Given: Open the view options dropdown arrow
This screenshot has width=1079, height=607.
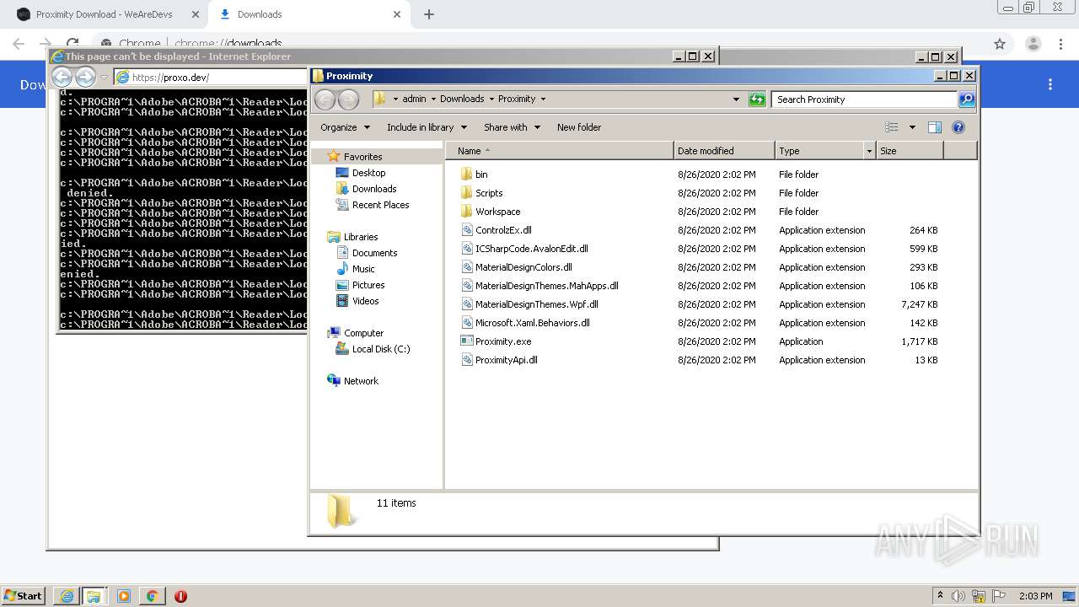Looking at the screenshot, I should pos(912,127).
